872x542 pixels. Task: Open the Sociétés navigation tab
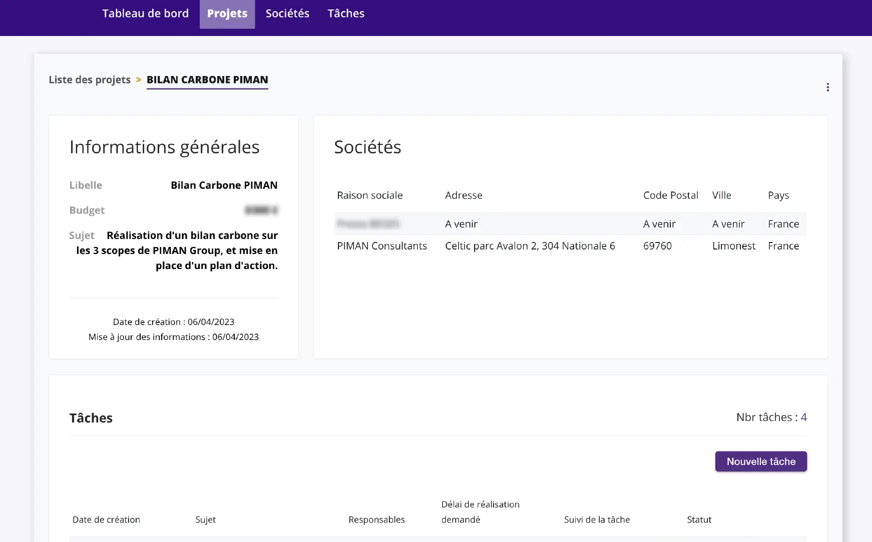click(x=287, y=13)
